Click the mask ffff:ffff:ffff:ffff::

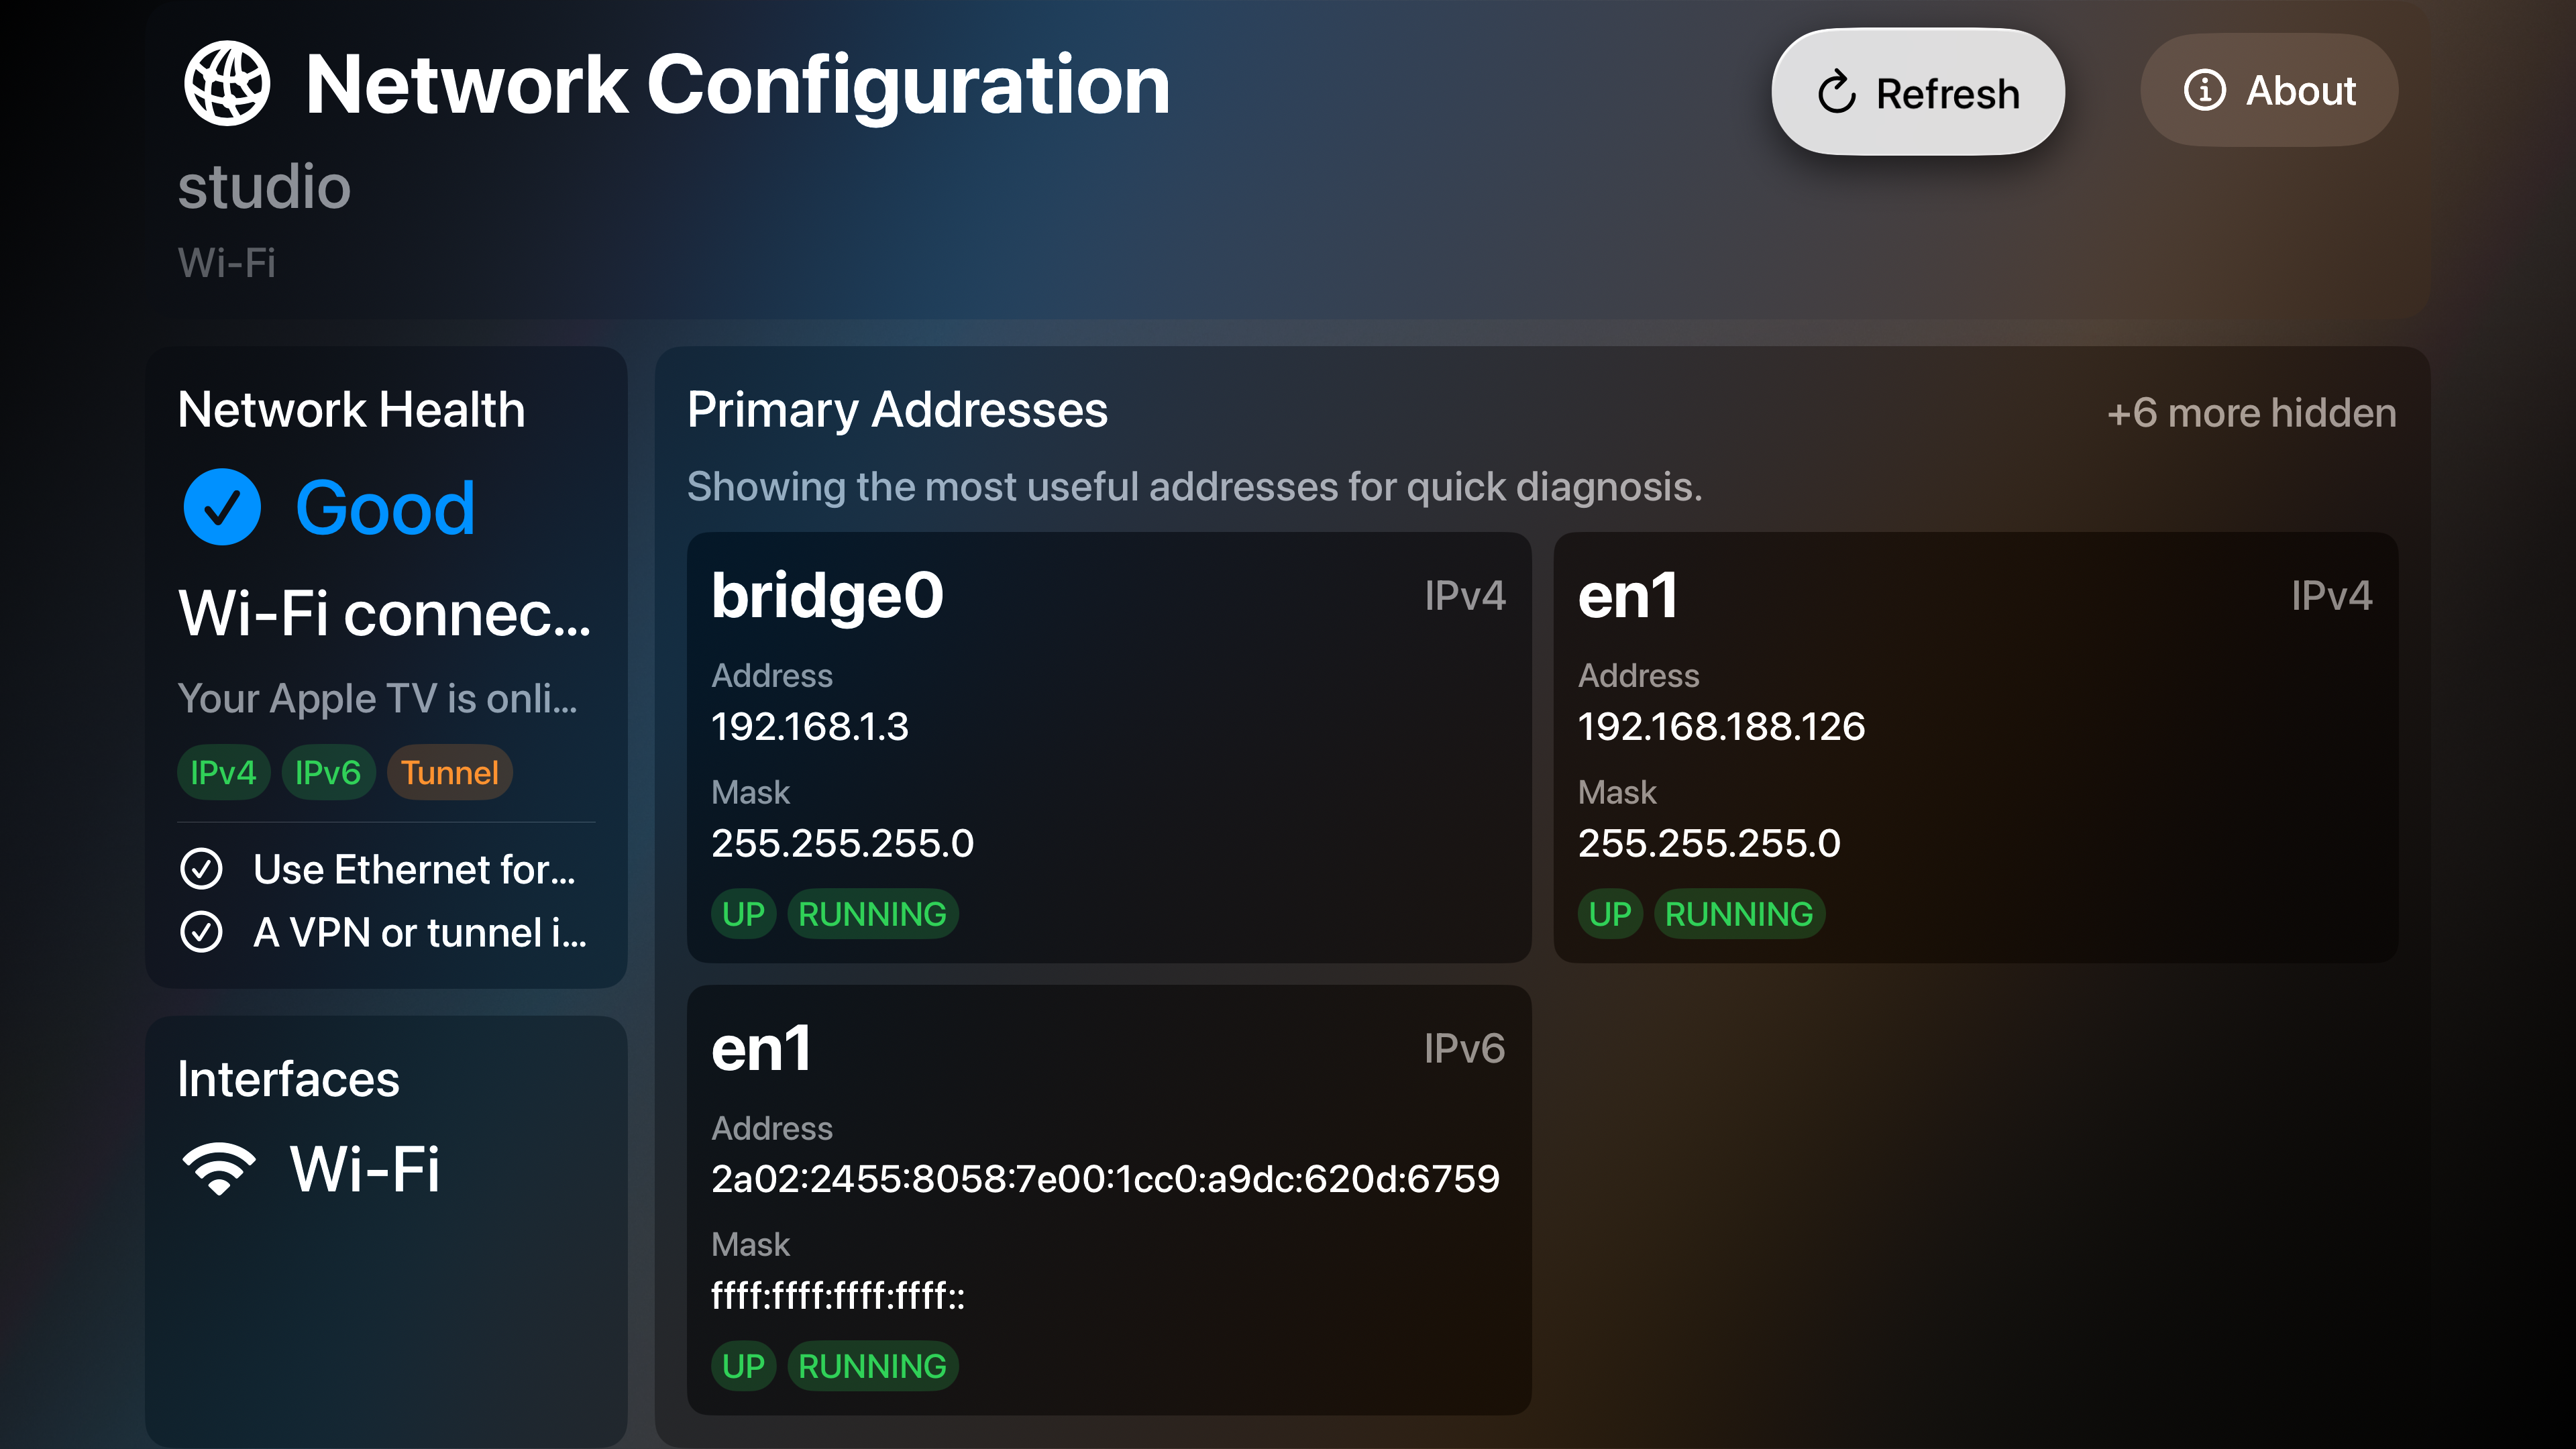(x=838, y=1296)
